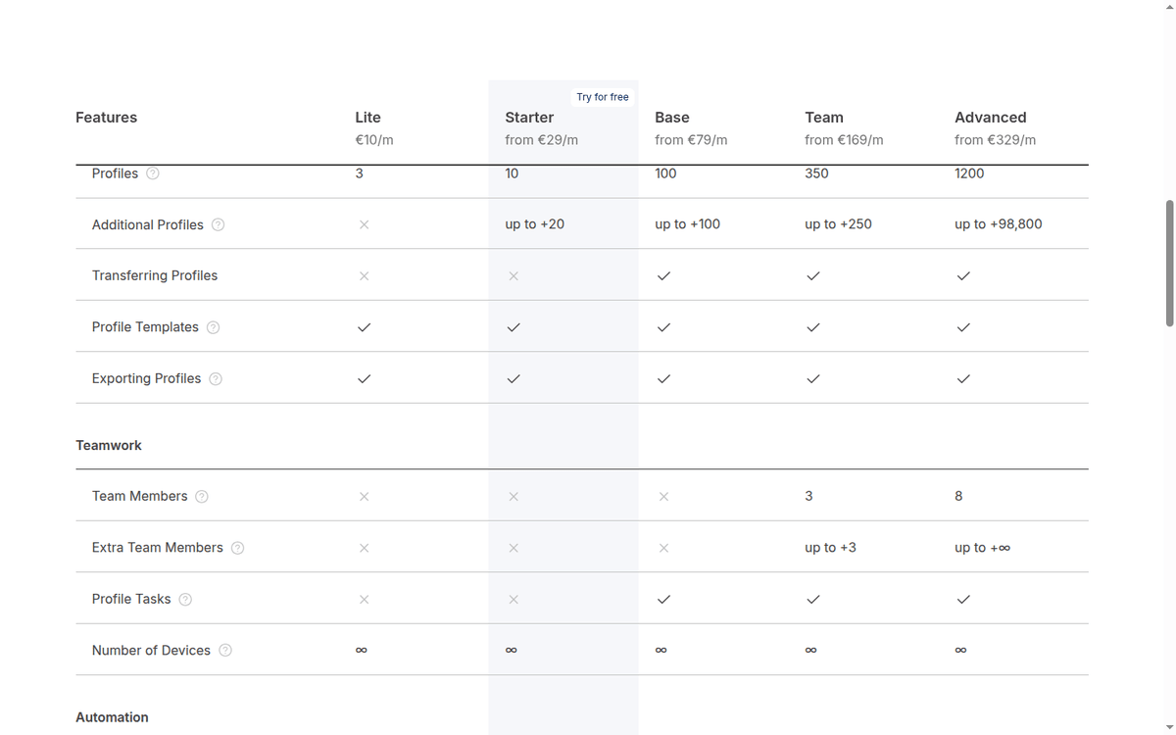The width and height of the screenshot is (1176, 735).
Task: Select the Lite plan header
Action: click(x=367, y=118)
